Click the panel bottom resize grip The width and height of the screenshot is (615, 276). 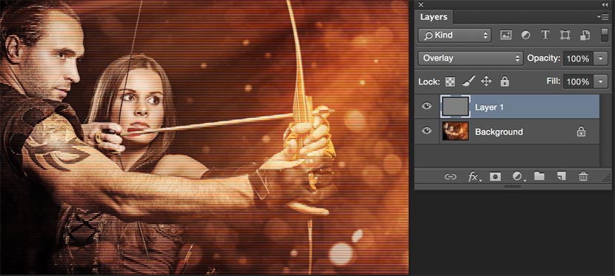(x=512, y=186)
